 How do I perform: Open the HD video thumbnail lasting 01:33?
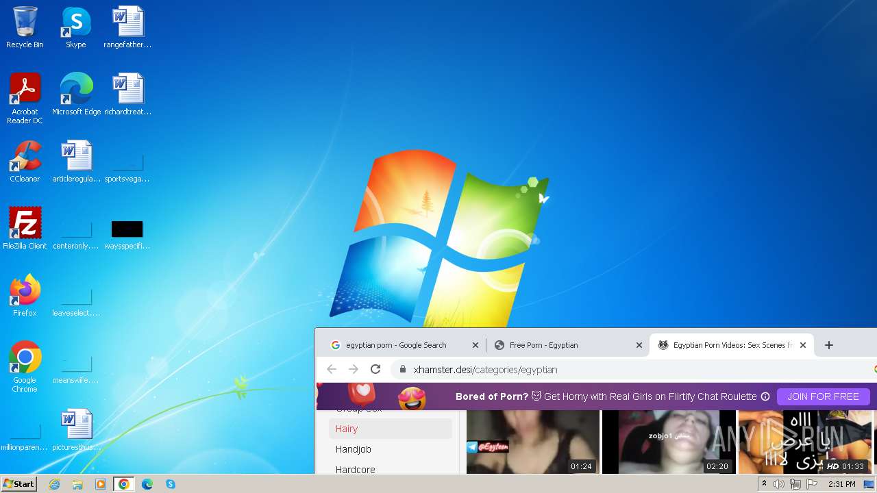tap(805, 442)
